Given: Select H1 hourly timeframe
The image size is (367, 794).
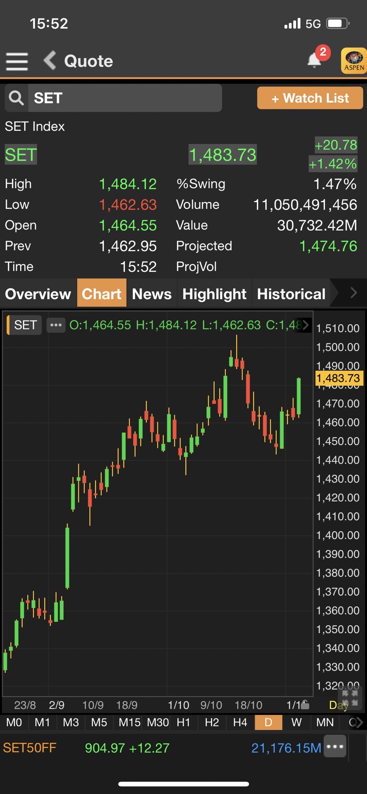Looking at the screenshot, I should 183,722.
